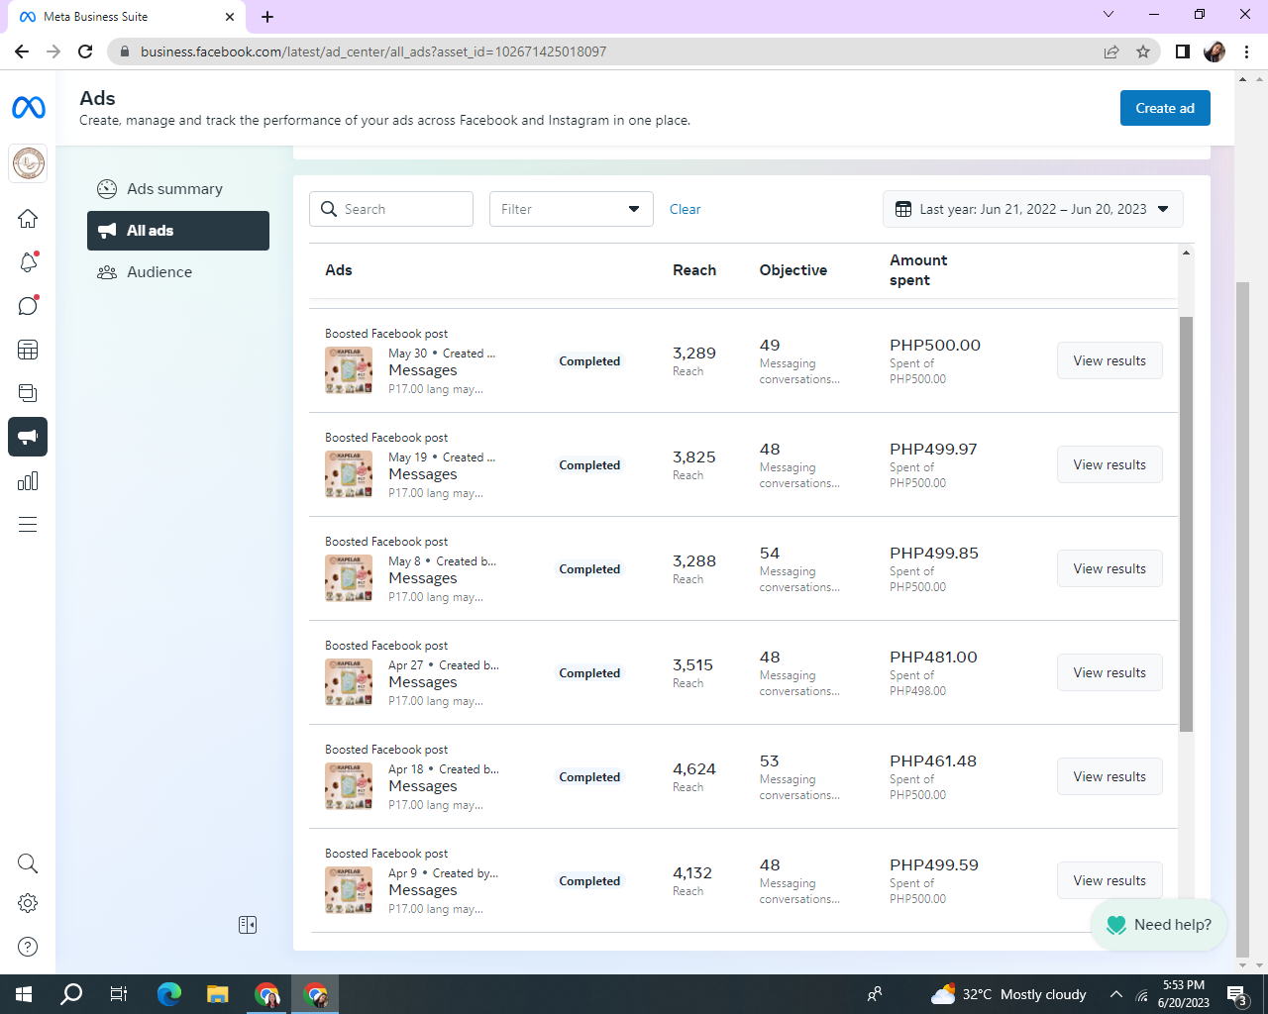Click ads list scroll up arrow
This screenshot has width=1268, height=1014.
pos(1186,253)
